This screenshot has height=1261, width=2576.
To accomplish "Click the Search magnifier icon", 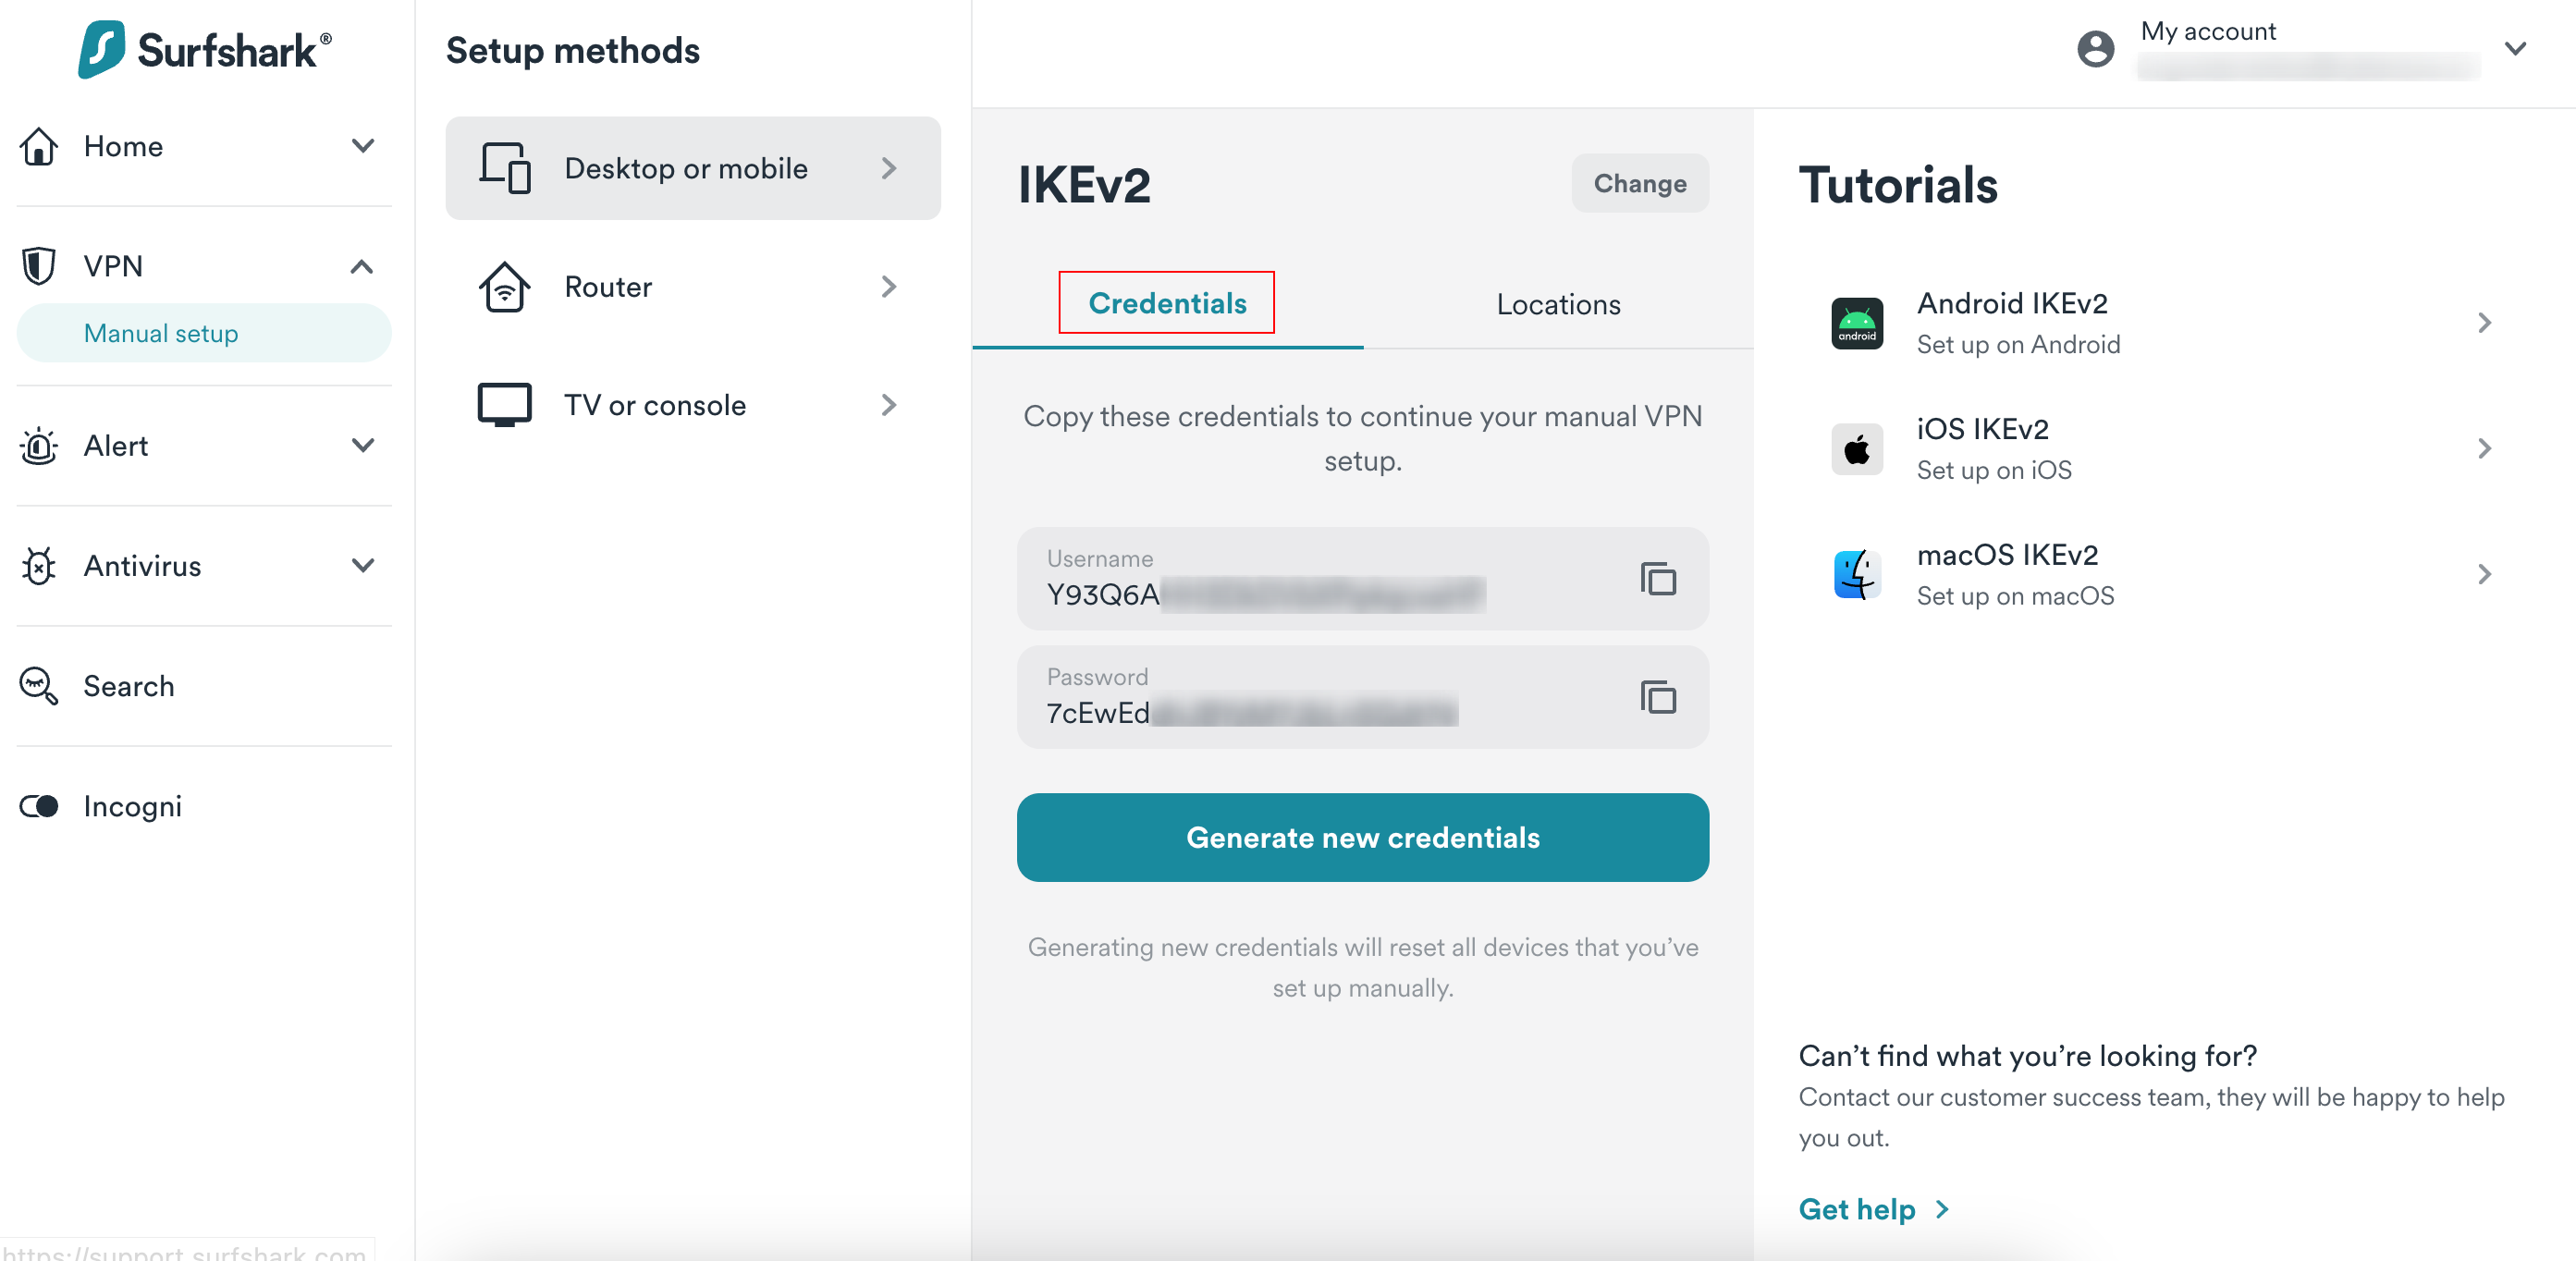I will (x=37, y=686).
